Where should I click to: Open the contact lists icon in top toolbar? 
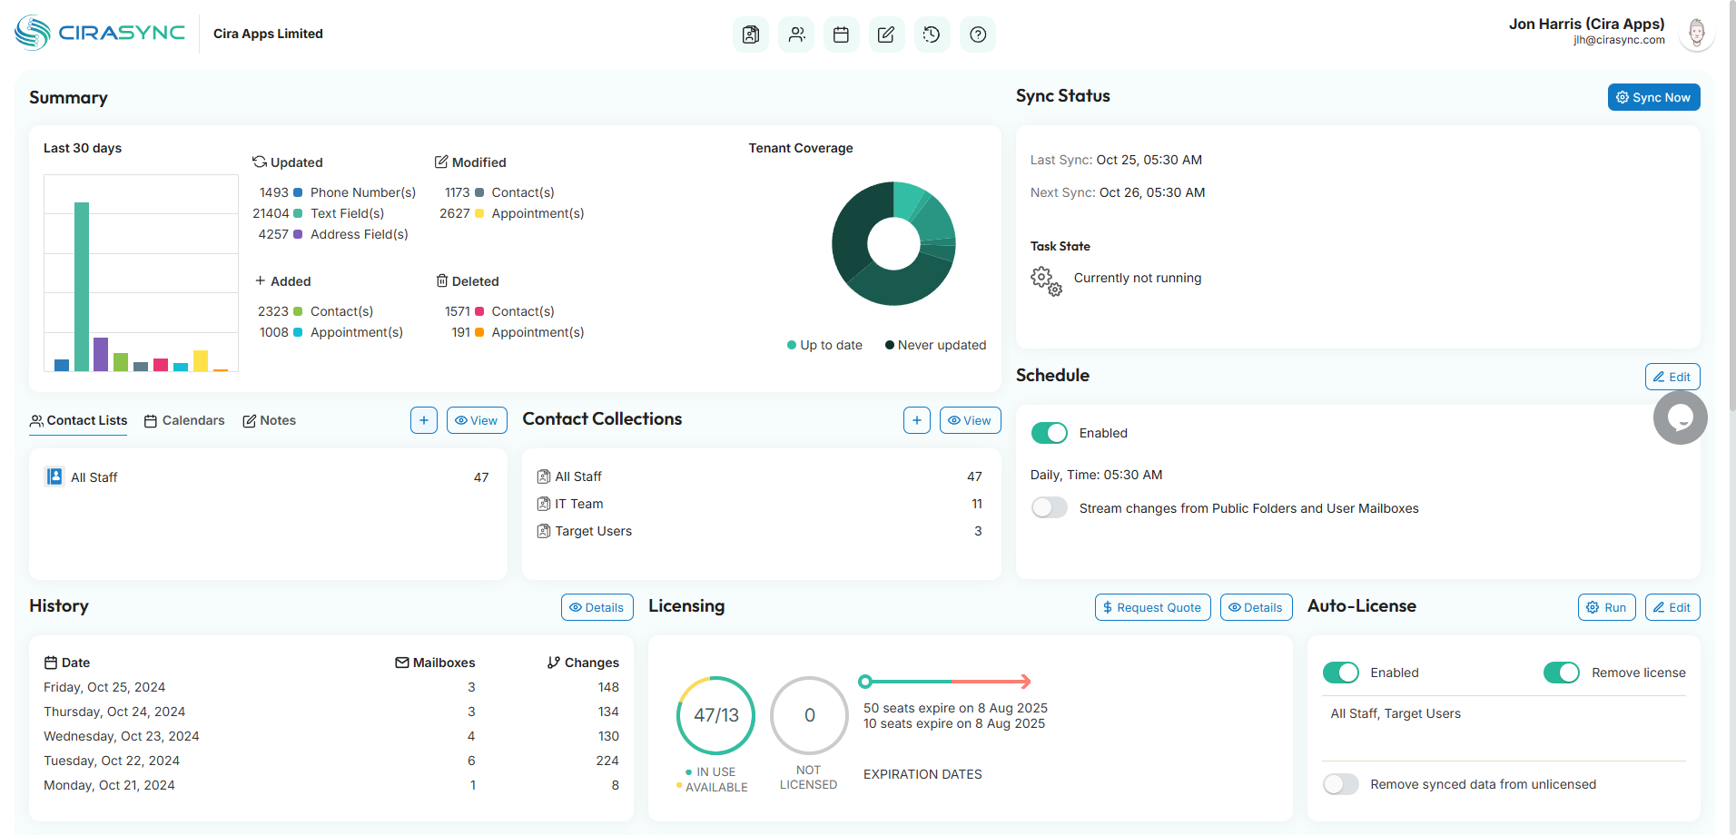[750, 34]
